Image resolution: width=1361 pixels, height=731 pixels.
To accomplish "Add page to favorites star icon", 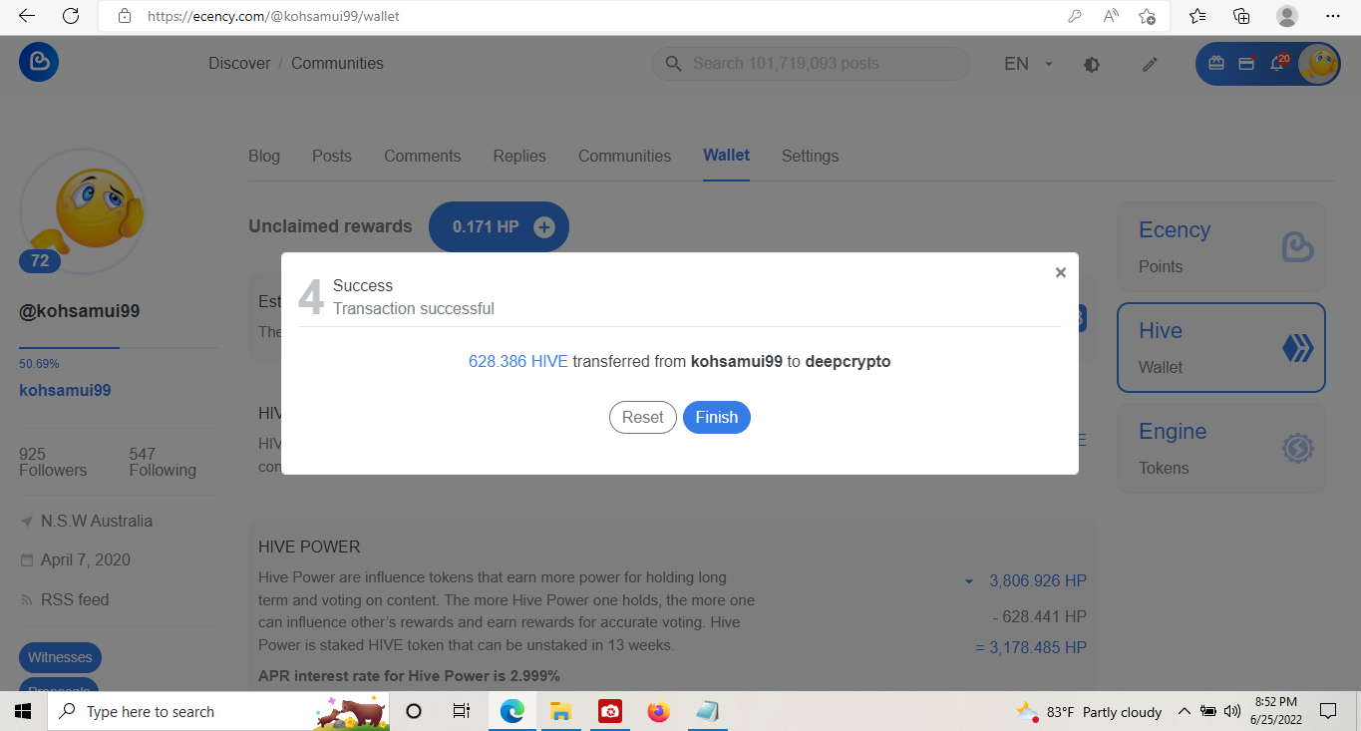I will click(x=1147, y=16).
